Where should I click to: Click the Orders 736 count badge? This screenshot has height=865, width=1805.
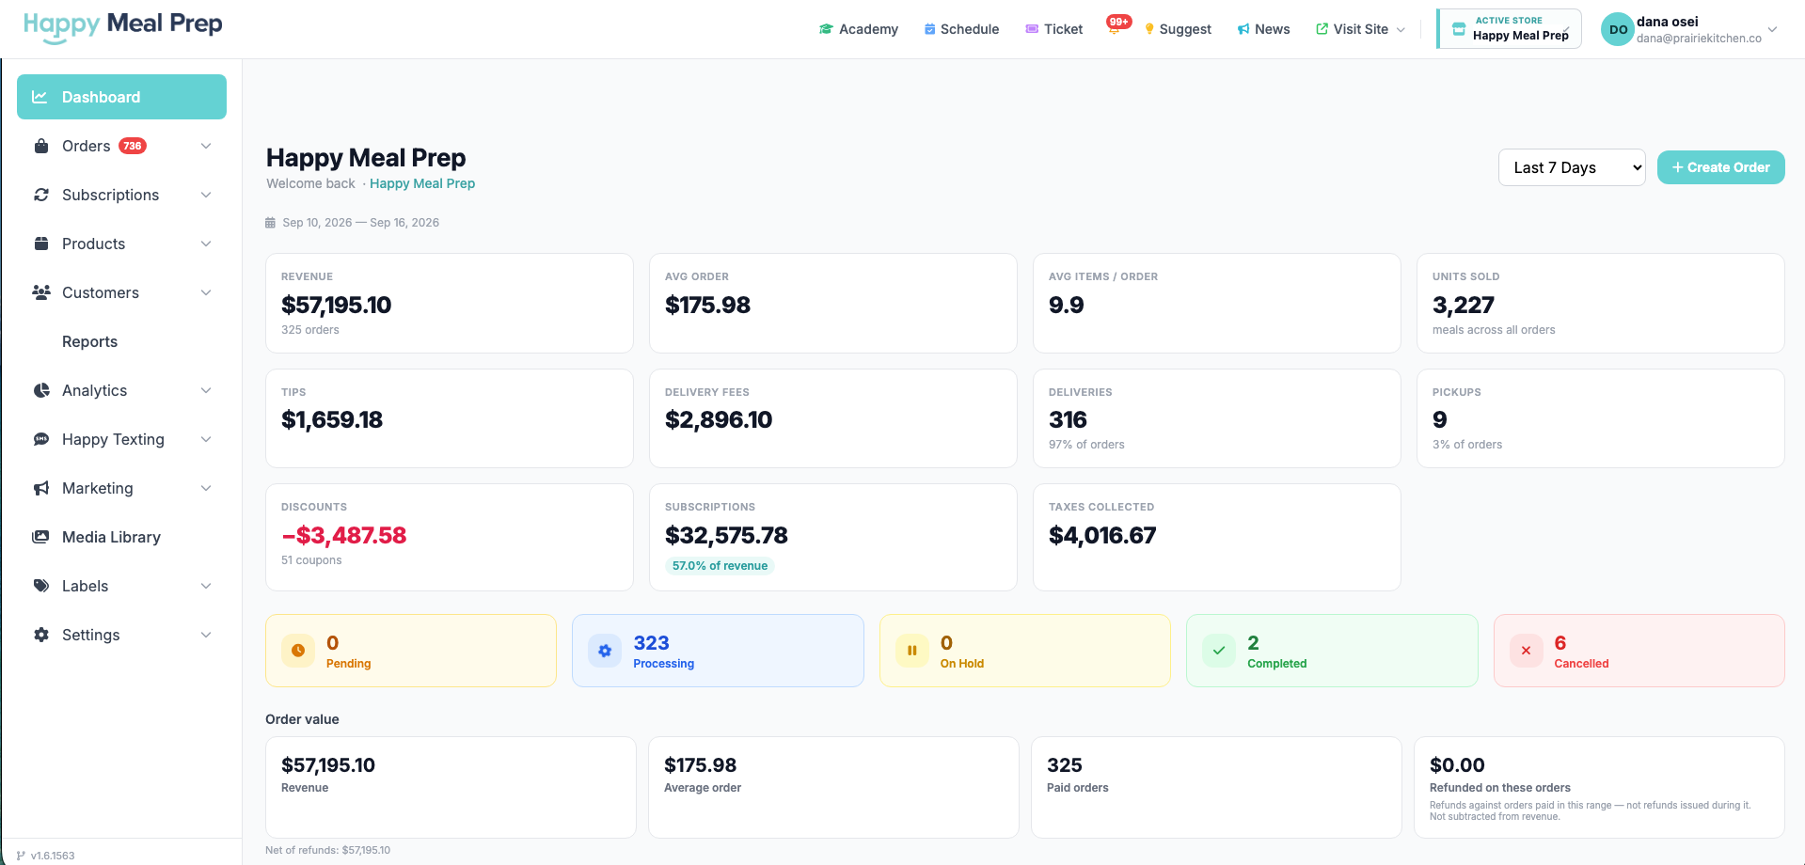click(133, 146)
